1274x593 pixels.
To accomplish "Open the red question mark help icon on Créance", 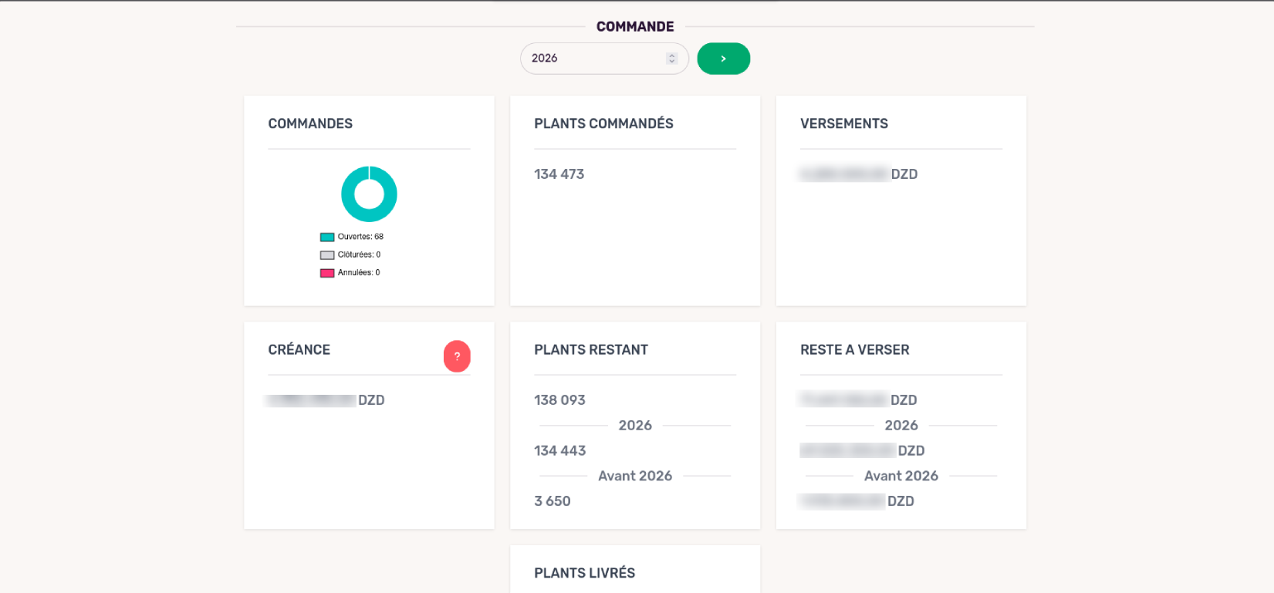I will 457,356.
